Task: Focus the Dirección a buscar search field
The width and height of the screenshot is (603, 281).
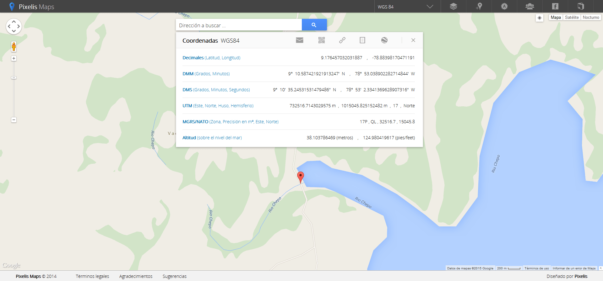Action: click(x=239, y=25)
